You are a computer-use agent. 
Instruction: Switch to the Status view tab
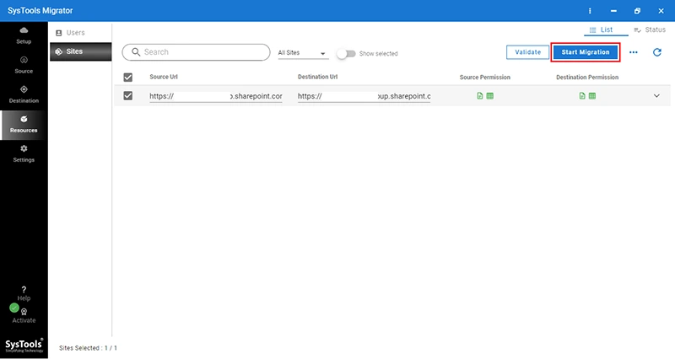coord(650,30)
